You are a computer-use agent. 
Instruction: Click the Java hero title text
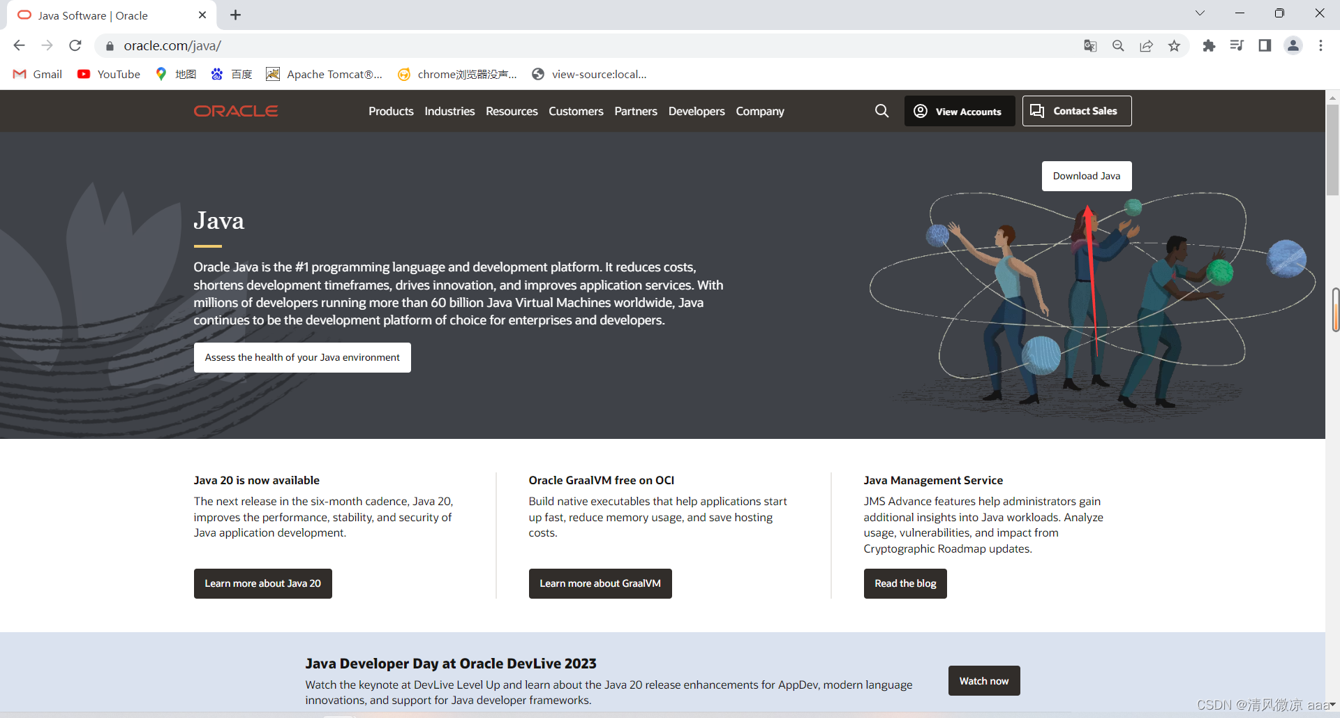coord(219,220)
